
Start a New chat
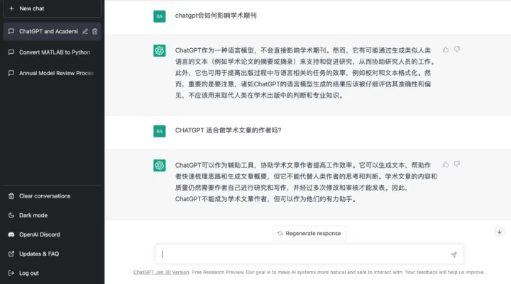[x=52, y=8]
